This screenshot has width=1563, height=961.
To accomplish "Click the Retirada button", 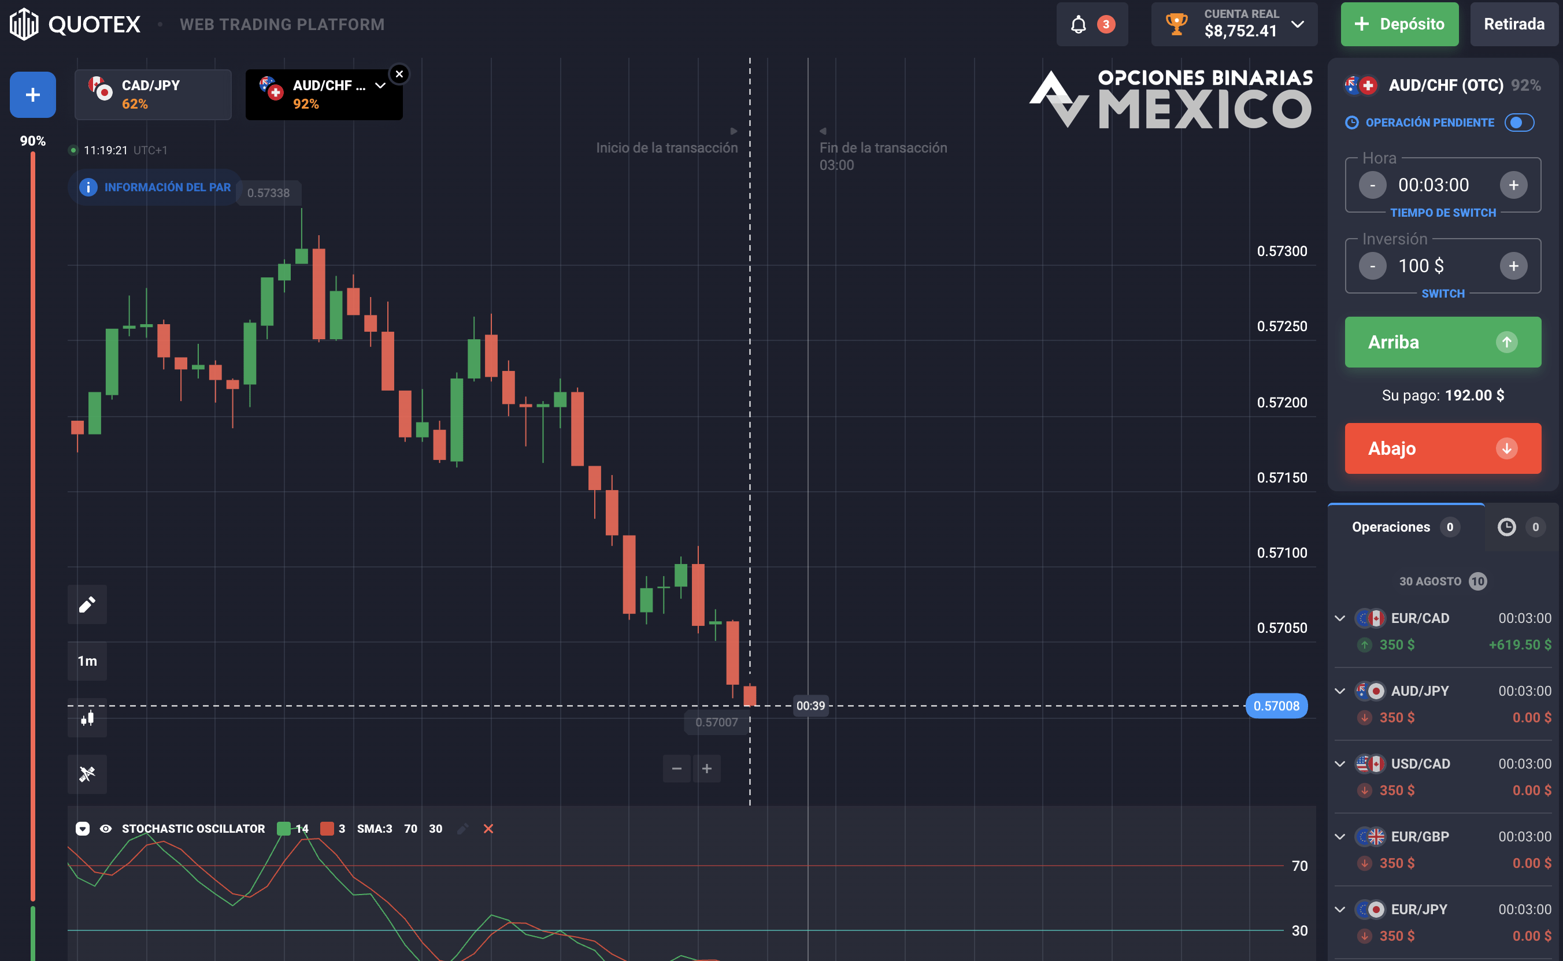I will point(1514,24).
